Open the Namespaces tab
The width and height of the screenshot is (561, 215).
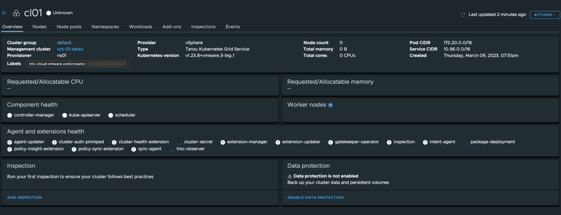pos(105,27)
